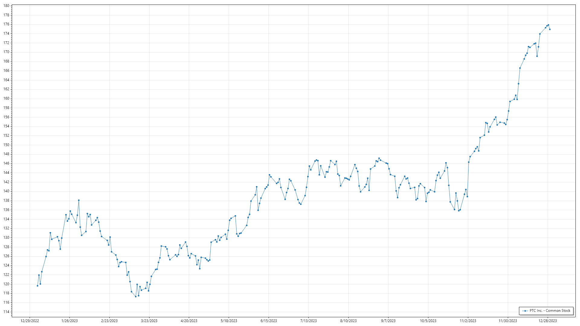Click the first data point on the line

(x=37, y=286)
